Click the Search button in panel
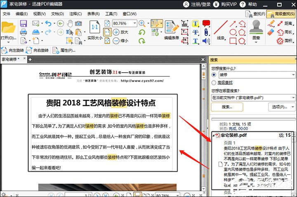Viewport: 297px width, 197px height. [x=226, y=107]
